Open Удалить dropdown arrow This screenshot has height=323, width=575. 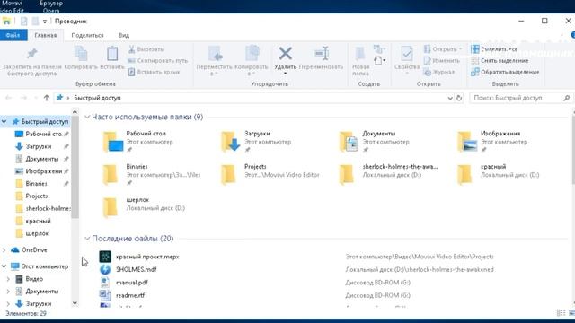[x=285, y=74]
